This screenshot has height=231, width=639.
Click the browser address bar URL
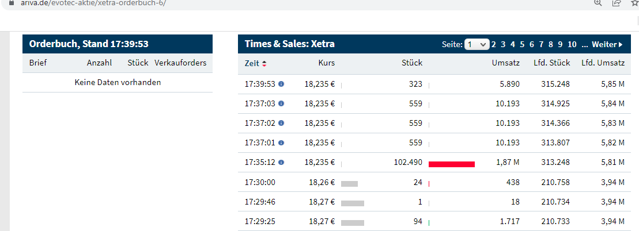(93, 3)
